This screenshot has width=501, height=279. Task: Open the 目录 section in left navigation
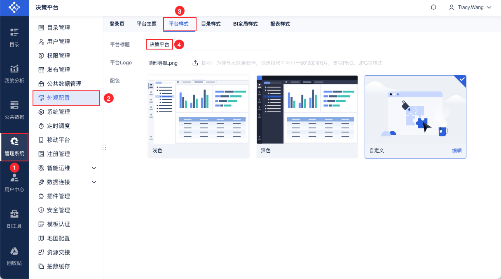[x=14, y=37]
